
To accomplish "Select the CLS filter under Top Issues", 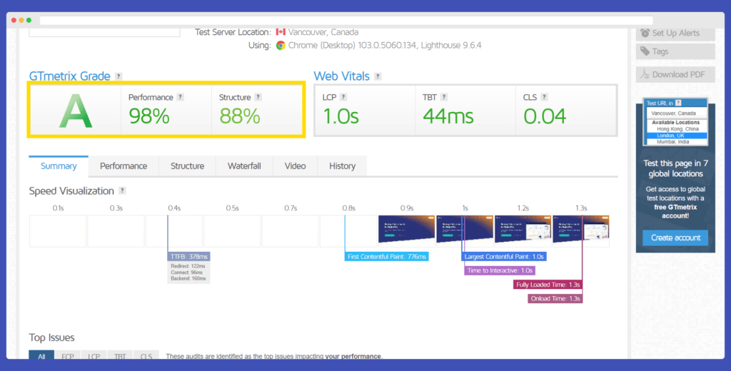I will click(x=146, y=355).
